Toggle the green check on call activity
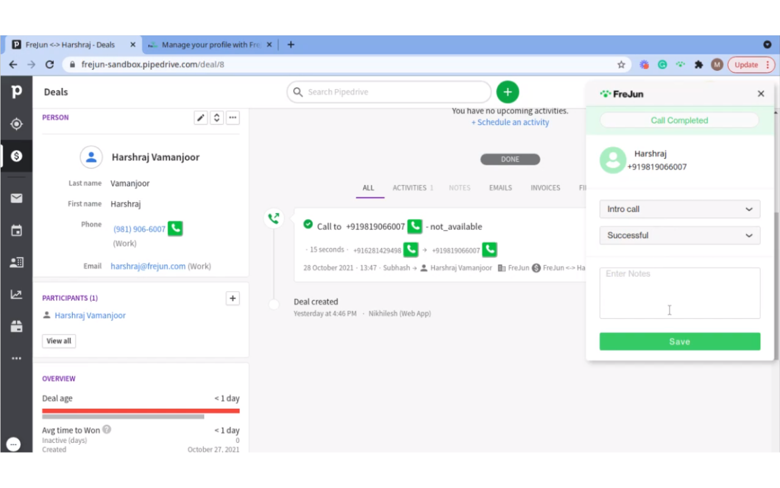The image size is (780, 488). (308, 224)
